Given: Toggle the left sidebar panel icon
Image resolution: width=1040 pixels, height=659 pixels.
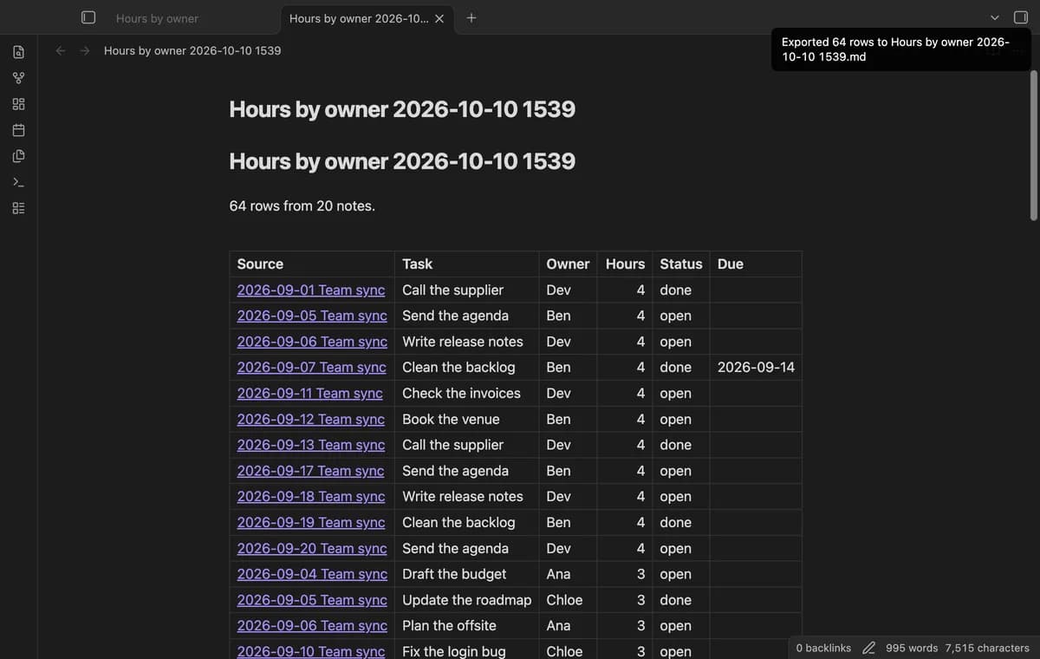Looking at the screenshot, I should pos(88,17).
